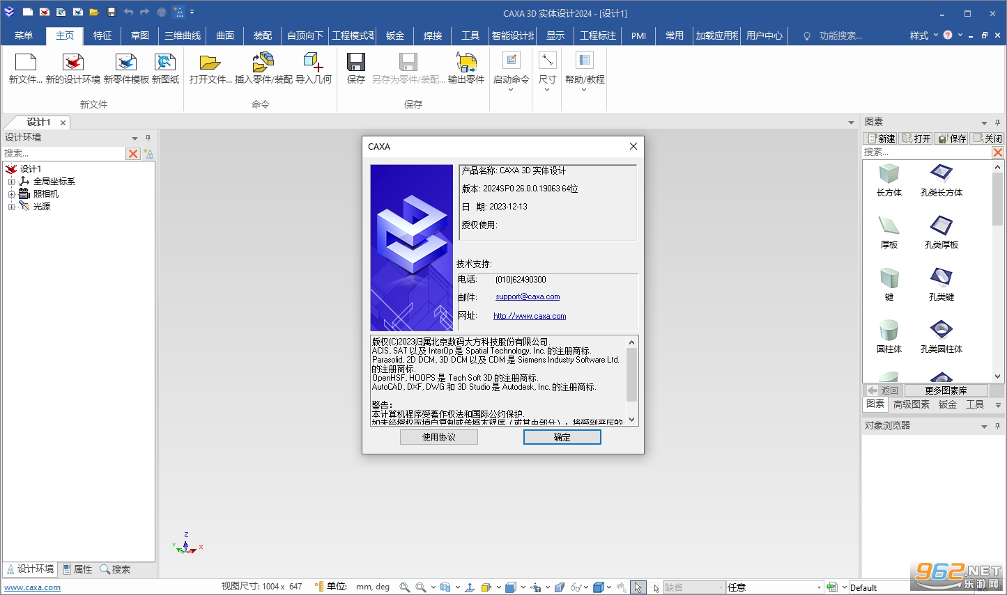This screenshot has height=595, width=1007.
Task: Close the 设计1 document tab
Action: pyautogui.click(x=63, y=122)
